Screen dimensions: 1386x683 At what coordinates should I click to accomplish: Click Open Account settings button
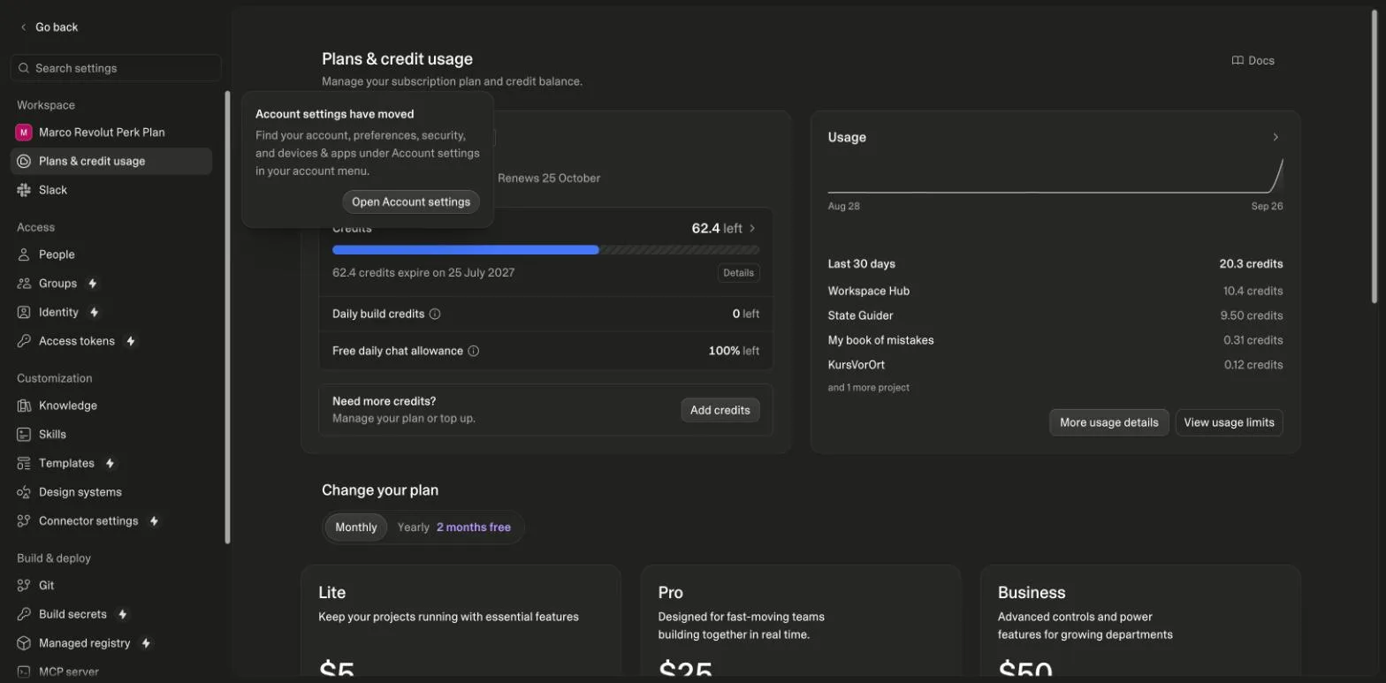[x=411, y=201]
